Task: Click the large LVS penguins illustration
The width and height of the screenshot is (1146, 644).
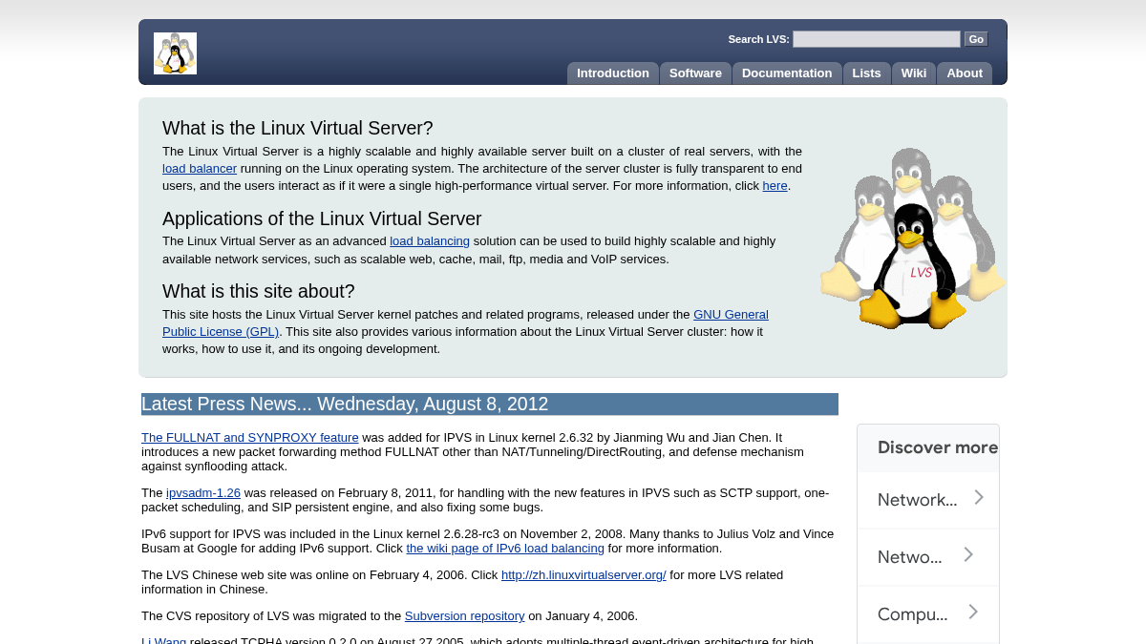Action: tap(912, 239)
